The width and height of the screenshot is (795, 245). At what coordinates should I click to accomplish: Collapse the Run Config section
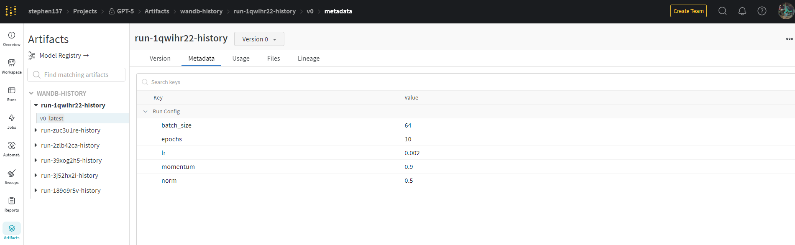[x=145, y=112]
